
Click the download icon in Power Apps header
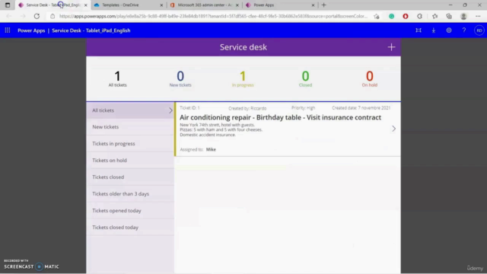(x=434, y=30)
